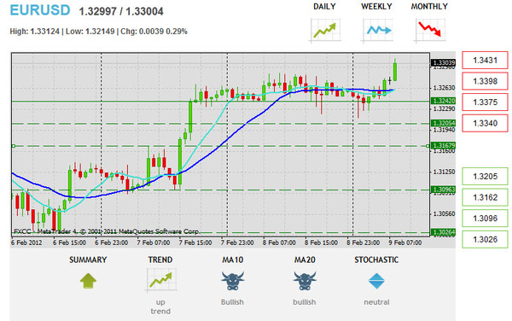Click the green 1.30264 level tag
Viewport: 512px width, 321px height.
pyautogui.click(x=443, y=232)
